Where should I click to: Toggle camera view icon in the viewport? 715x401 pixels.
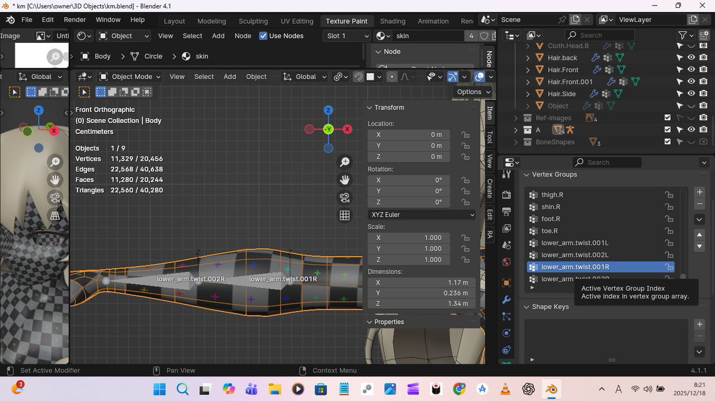point(344,198)
